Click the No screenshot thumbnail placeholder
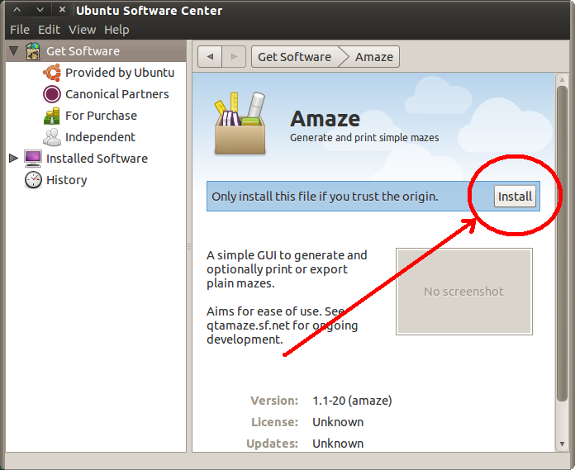The image size is (575, 470). point(464,292)
